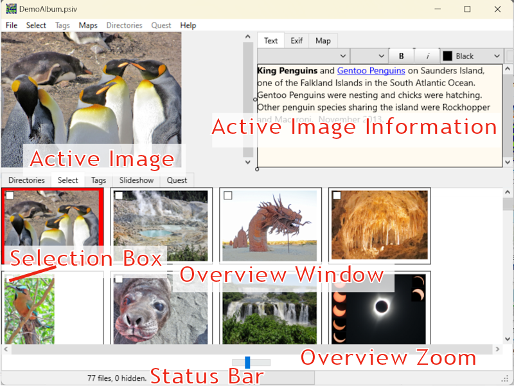Switch to the Map tab
The height and width of the screenshot is (386, 514).
pos(323,40)
